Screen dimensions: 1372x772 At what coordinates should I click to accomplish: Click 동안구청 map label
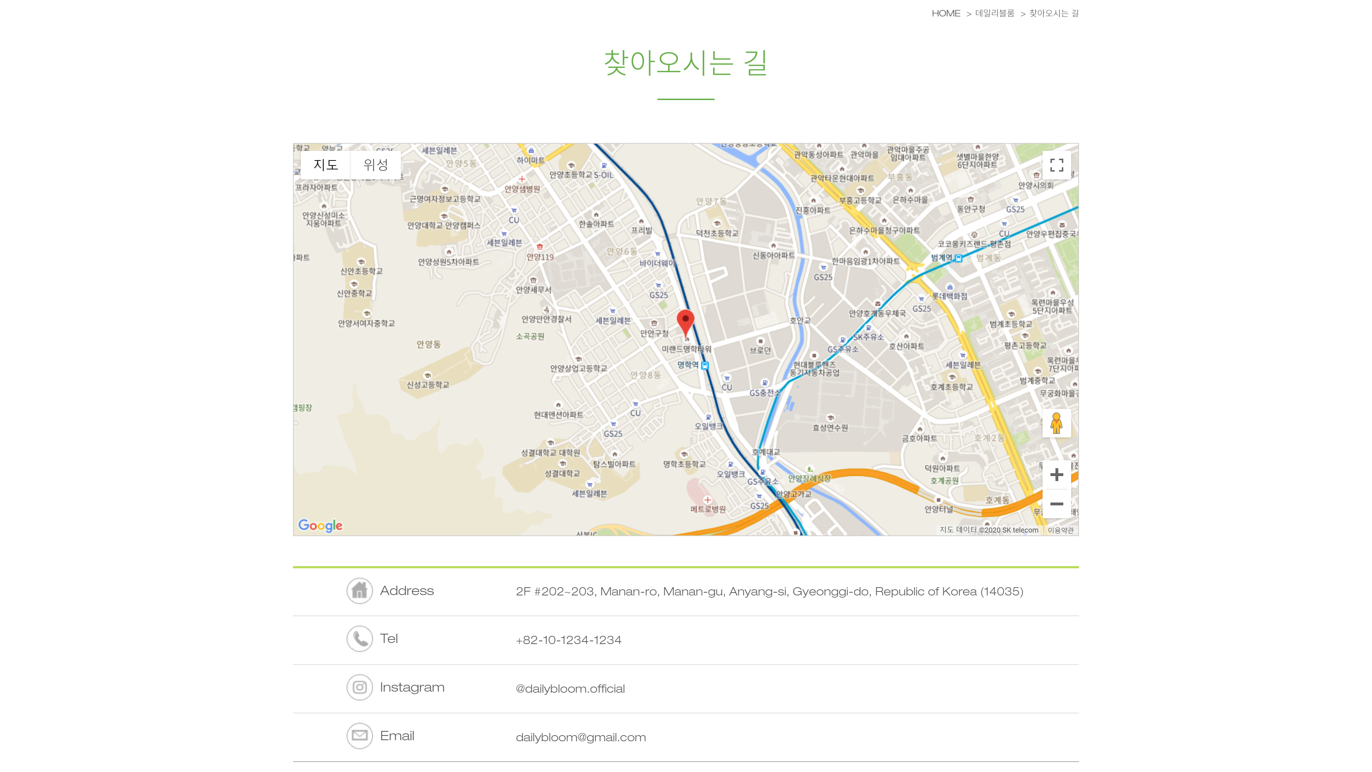tap(971, 209)
